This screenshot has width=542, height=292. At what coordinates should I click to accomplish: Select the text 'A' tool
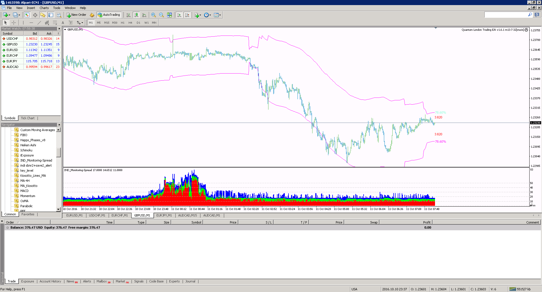[63, 23]
